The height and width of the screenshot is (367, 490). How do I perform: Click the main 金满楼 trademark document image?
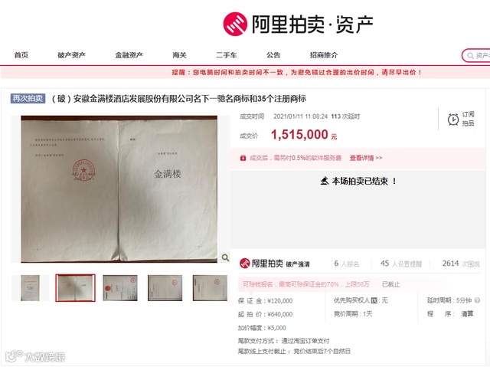(119, 189)
